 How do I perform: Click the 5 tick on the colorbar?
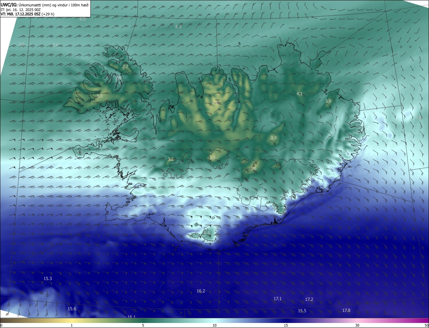pos(143,325)
